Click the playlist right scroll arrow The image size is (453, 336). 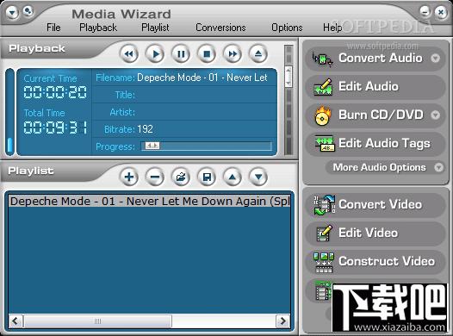pyautogui.click(x=282, y=321)
